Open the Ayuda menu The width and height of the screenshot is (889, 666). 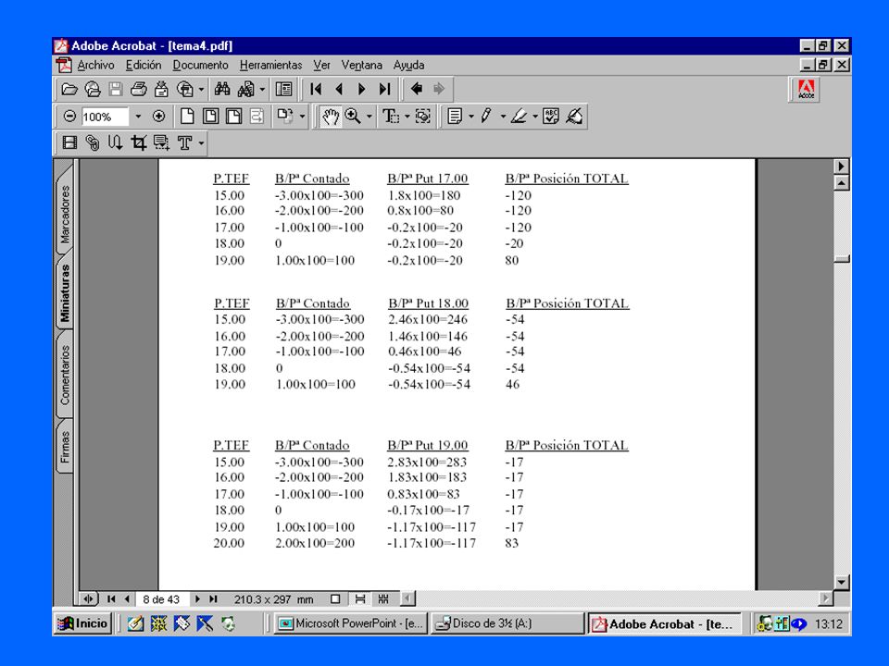408,65
